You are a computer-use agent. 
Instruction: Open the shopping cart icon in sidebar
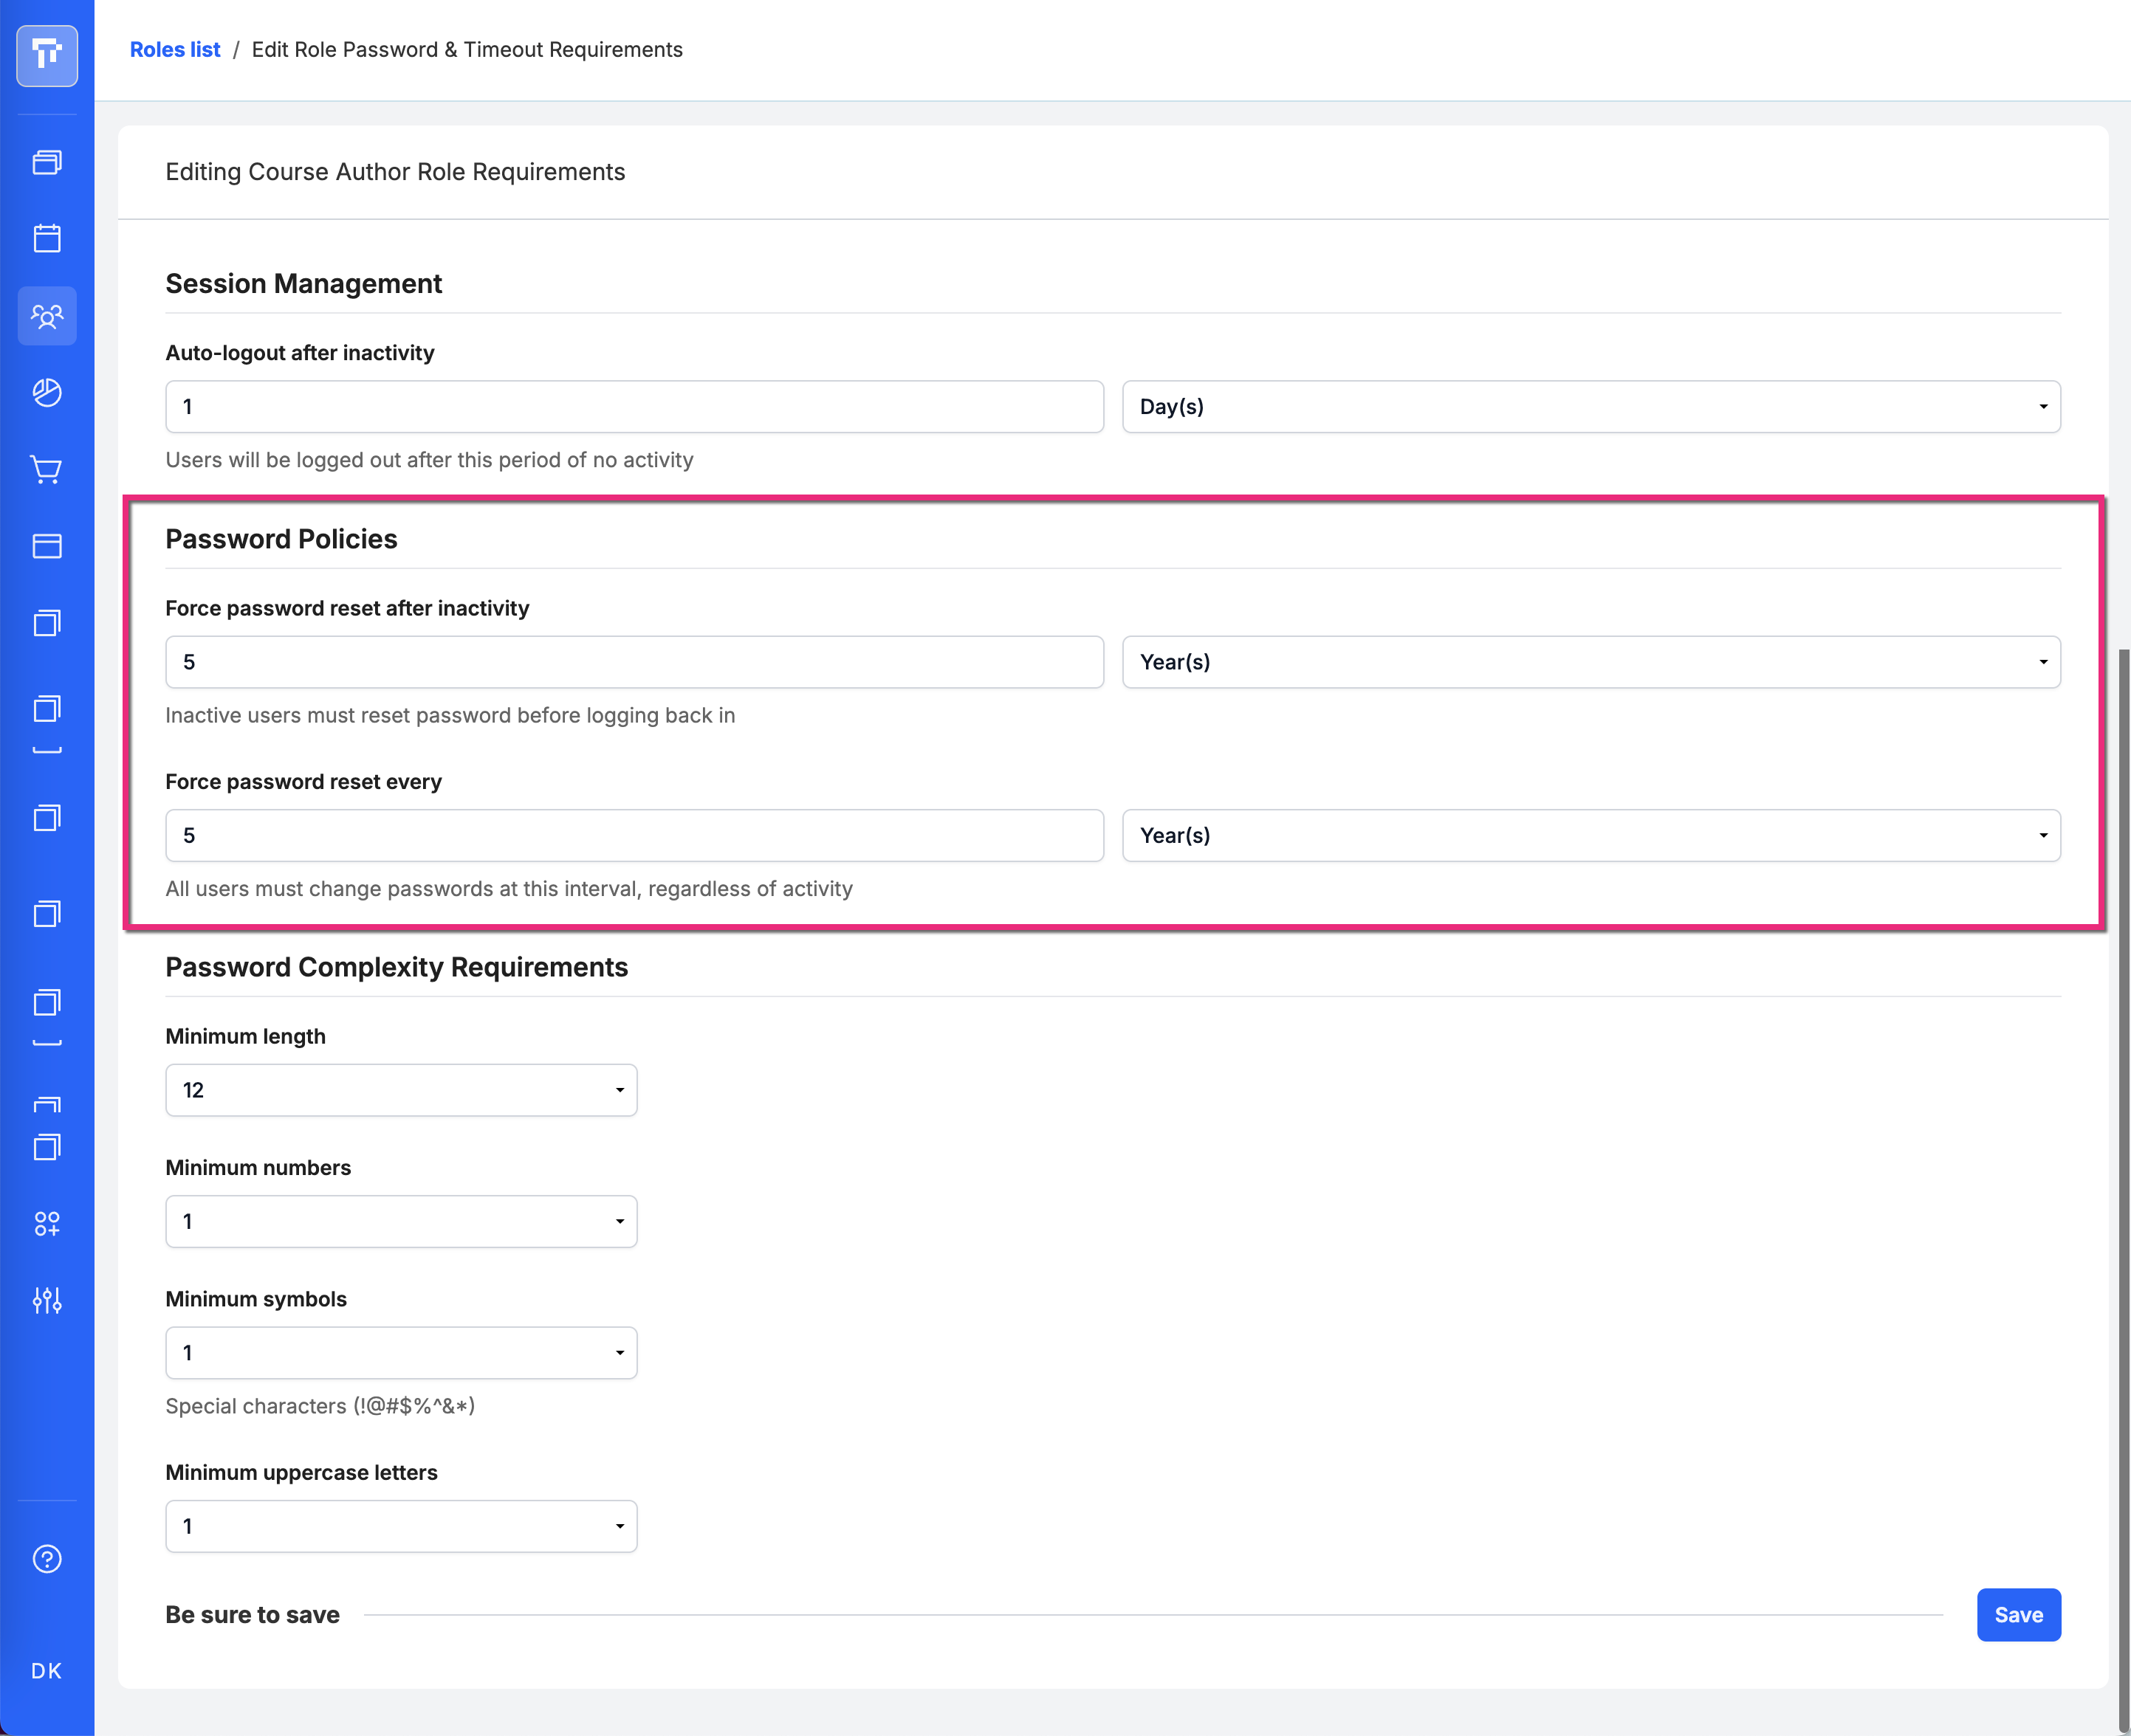click(47, 469)
